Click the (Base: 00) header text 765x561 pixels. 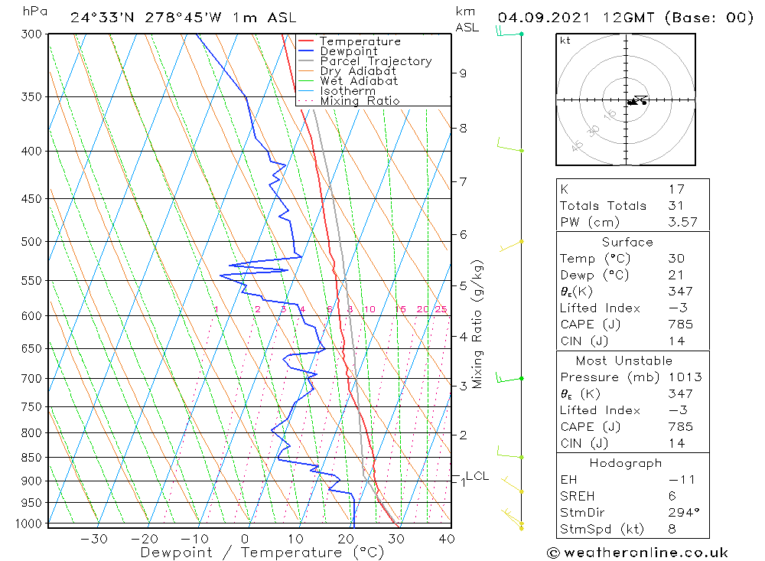(709, 18)
